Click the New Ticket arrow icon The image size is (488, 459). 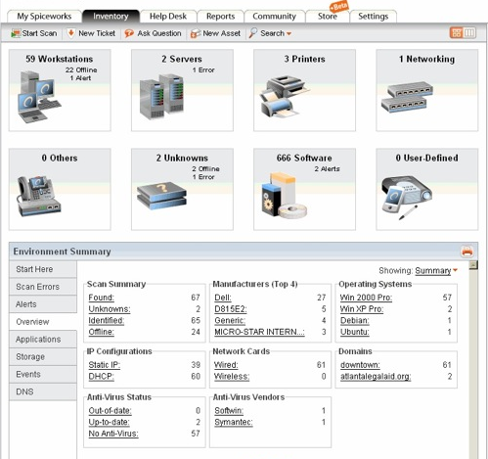70,33
